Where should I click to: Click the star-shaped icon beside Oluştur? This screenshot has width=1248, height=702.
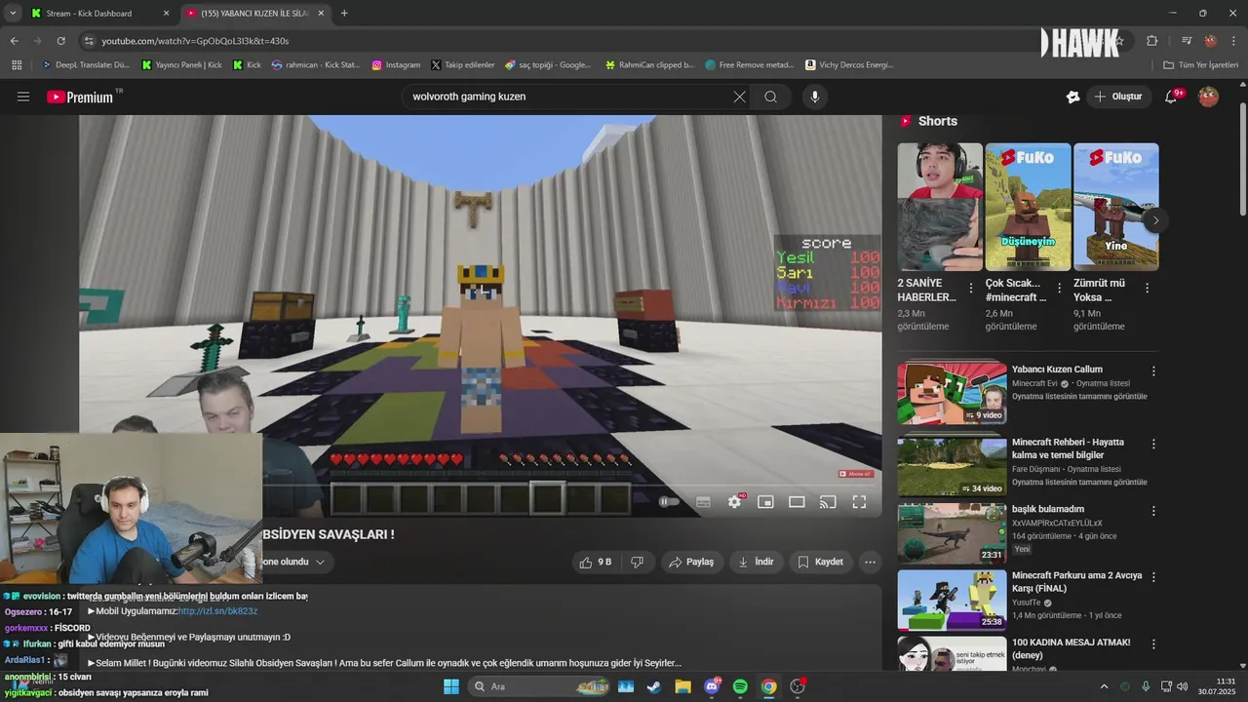click(1072, 97)
